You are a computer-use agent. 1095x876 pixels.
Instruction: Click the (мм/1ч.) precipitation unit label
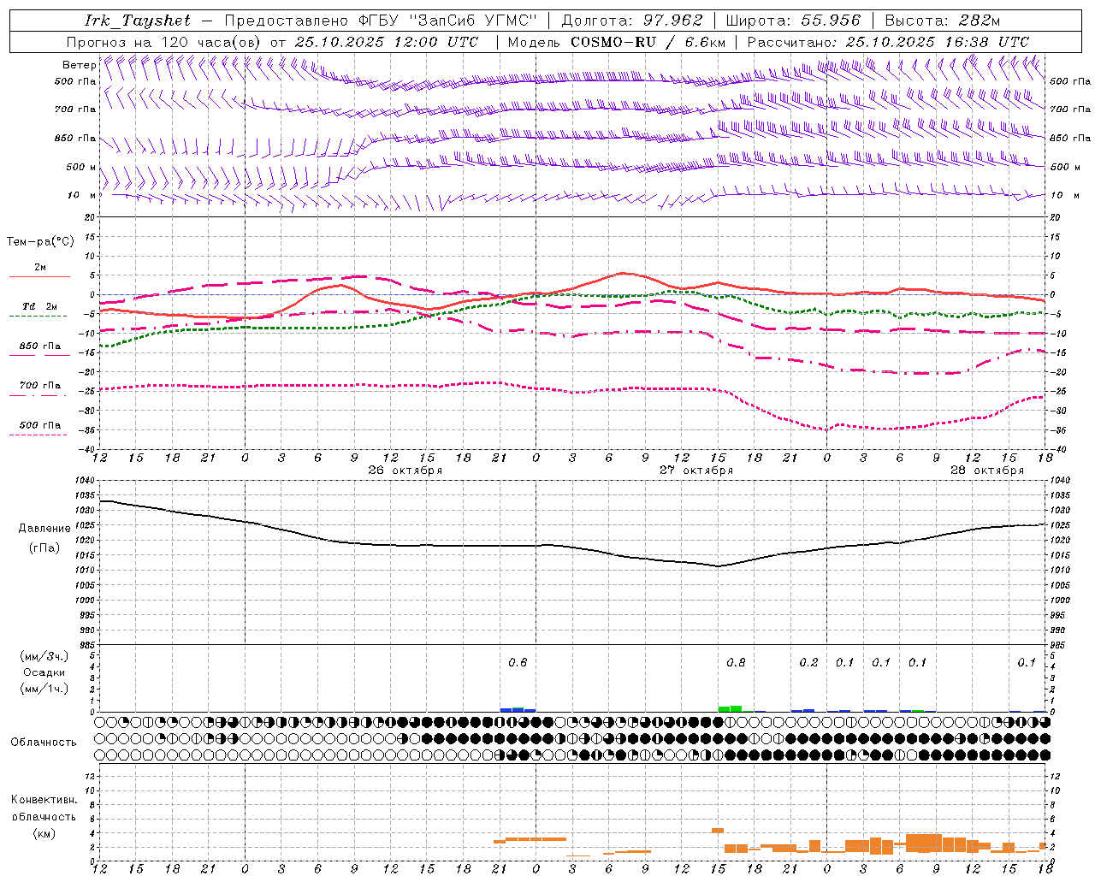(44, 689)
